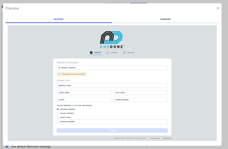This screenshot has width=228, height=149.
Task: Click into the Email field
Action: point(84,100)
